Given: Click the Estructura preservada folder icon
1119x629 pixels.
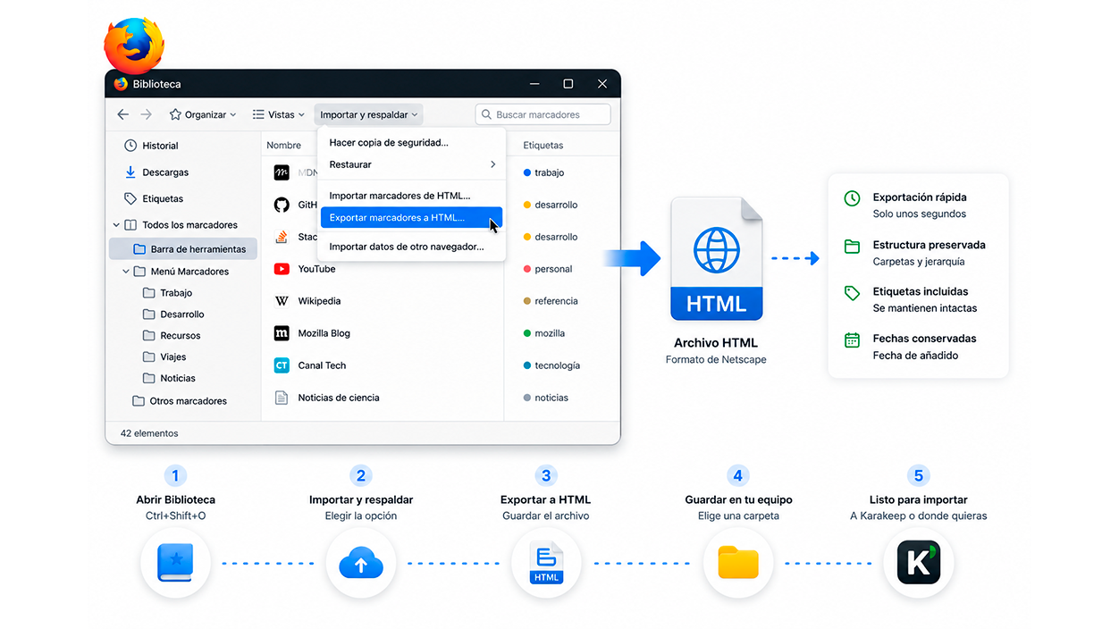Looking at the screenshot, I should [853, 246].
